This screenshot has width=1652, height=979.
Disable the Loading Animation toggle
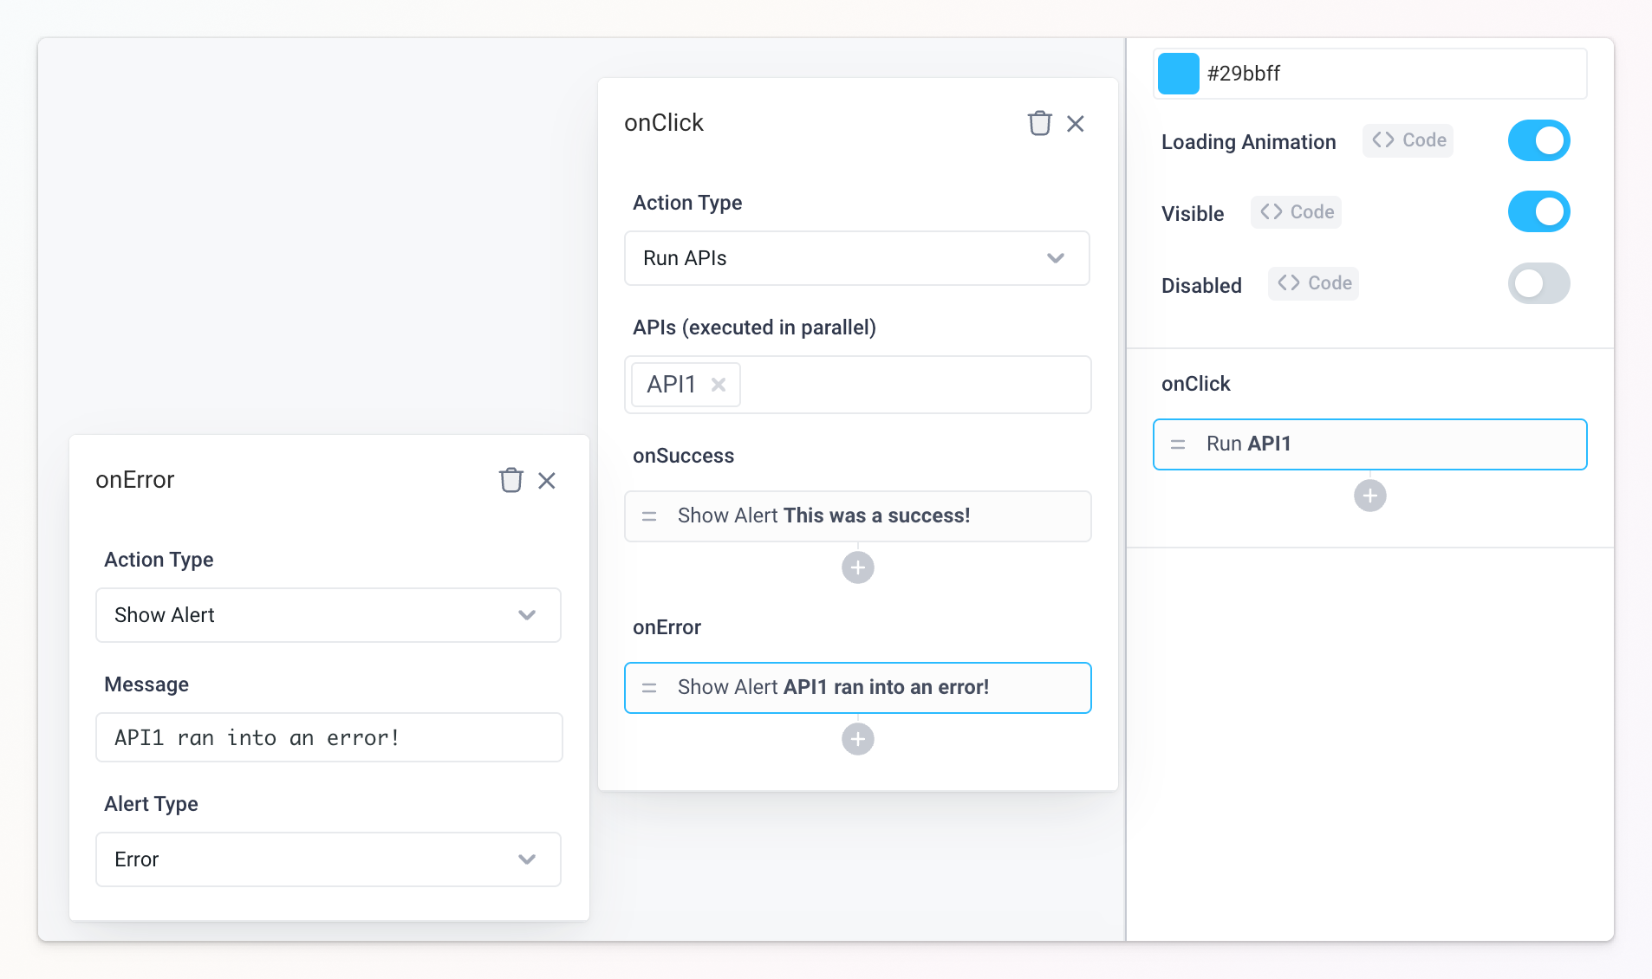tap(1538, 140)
